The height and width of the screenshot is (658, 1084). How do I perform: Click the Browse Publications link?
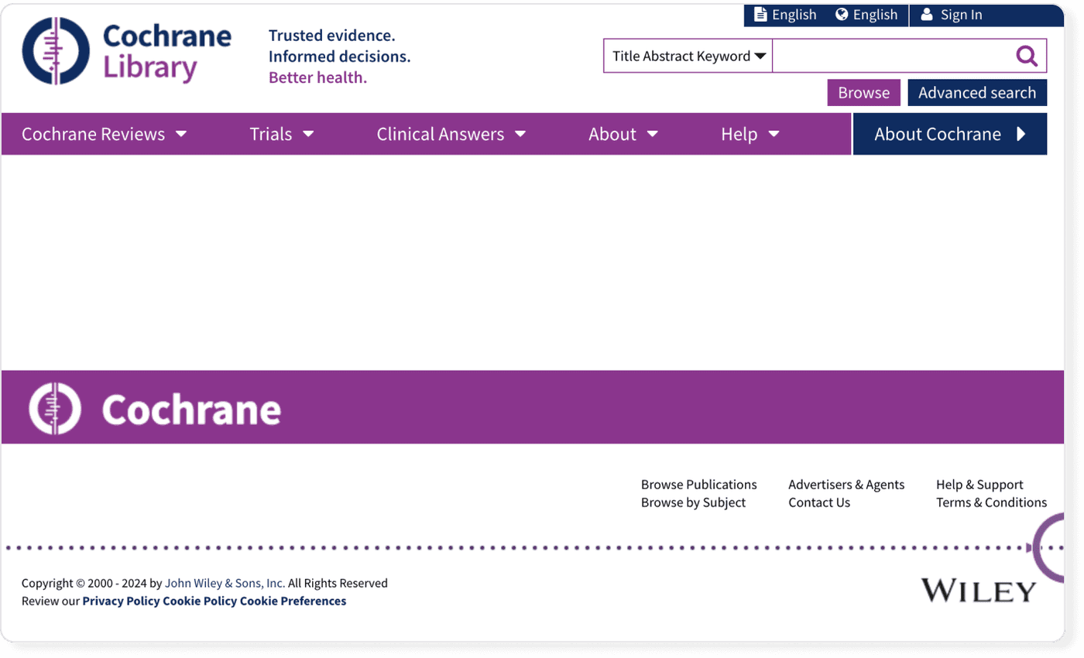tap(698, 484)
